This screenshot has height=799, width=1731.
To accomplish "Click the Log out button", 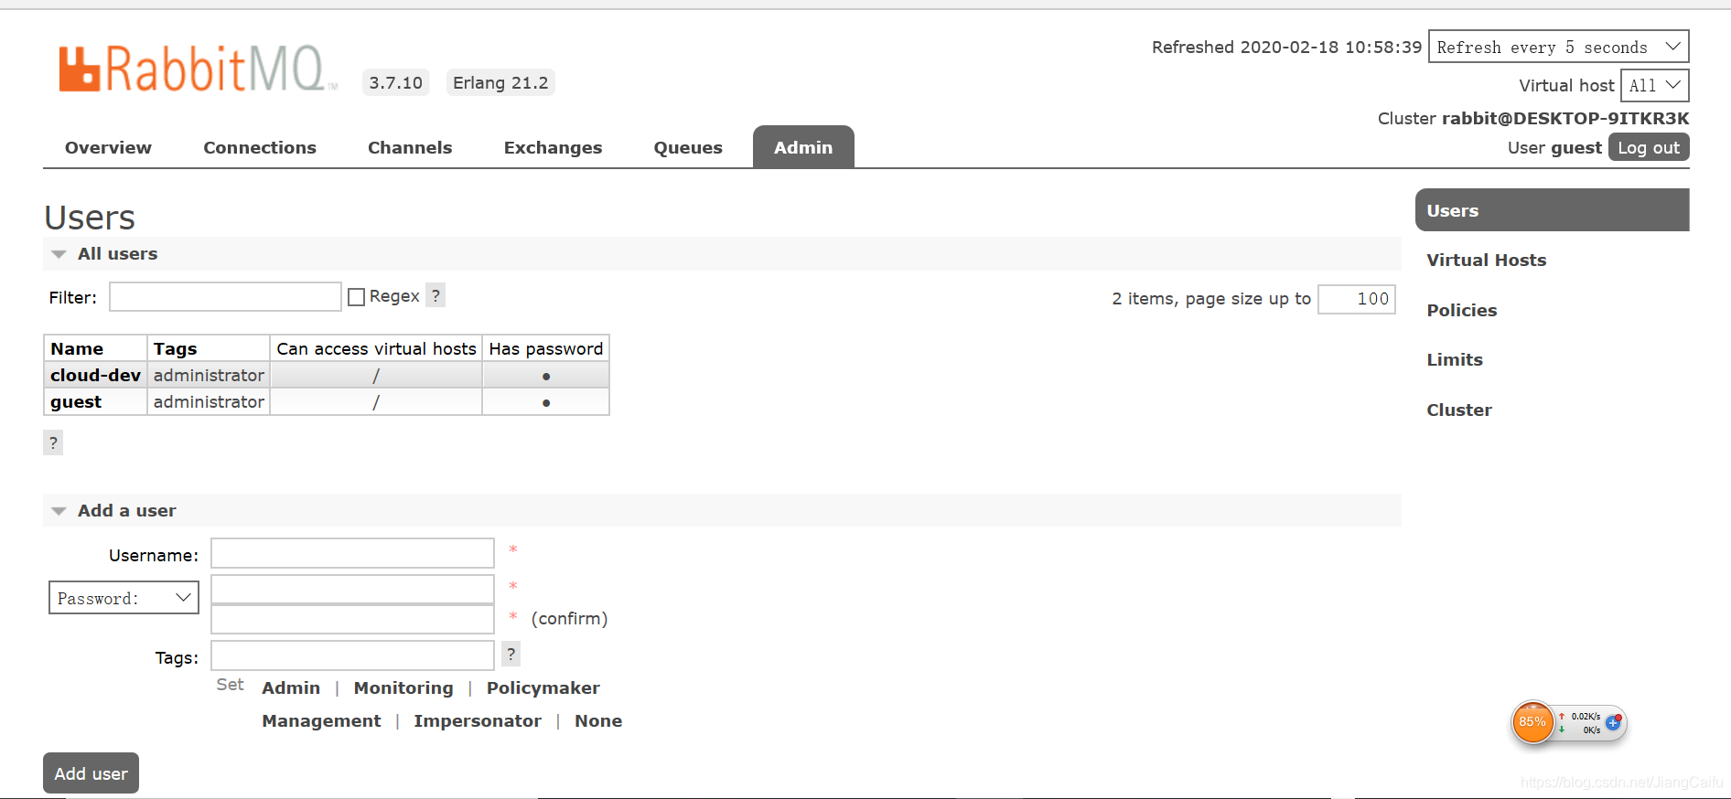I will coord(1649,147).
